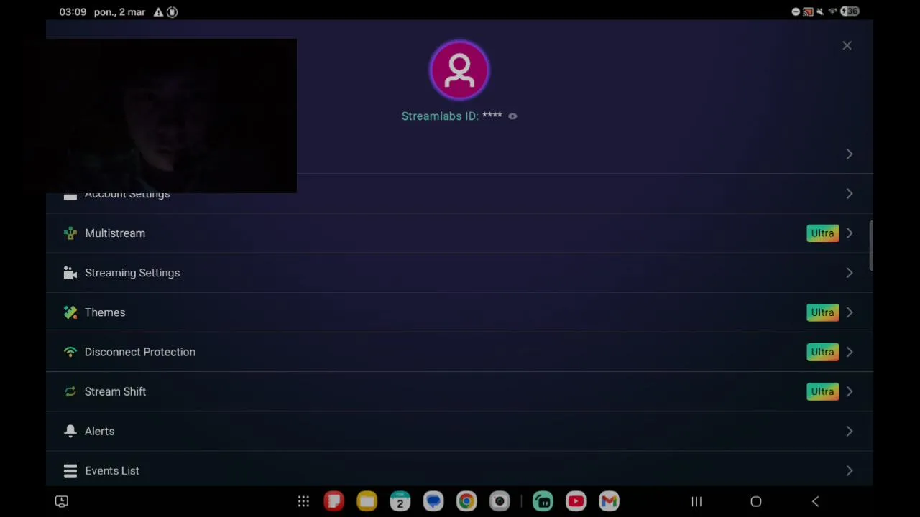Expand the topmost row chevron above Account Settings
920x517 pixels.
(x=849, y=154)
